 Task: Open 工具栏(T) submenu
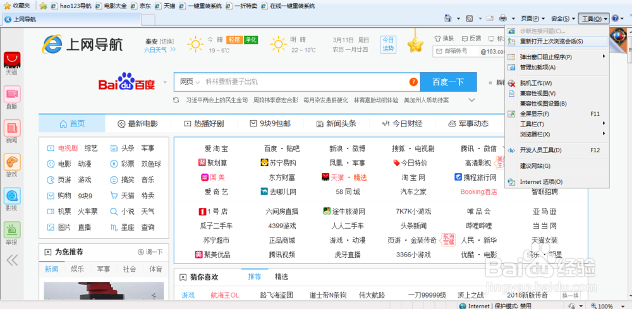point(557,124)
